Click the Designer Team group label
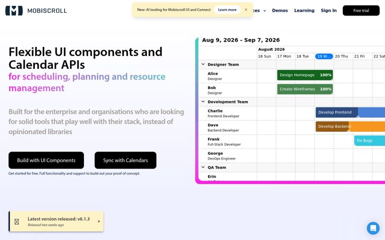Screen dimensions: 385x240 tap(223, 65)
